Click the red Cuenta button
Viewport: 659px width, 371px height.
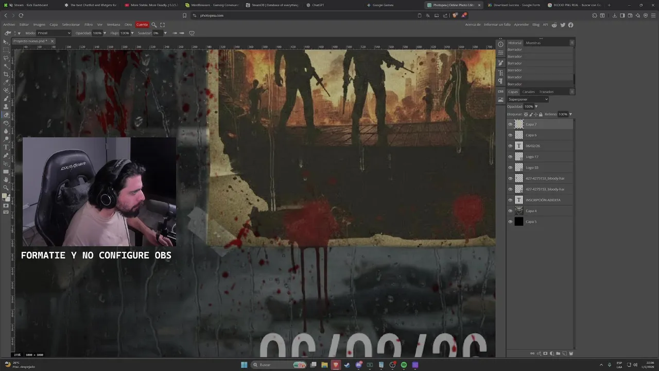pos(142,25)
